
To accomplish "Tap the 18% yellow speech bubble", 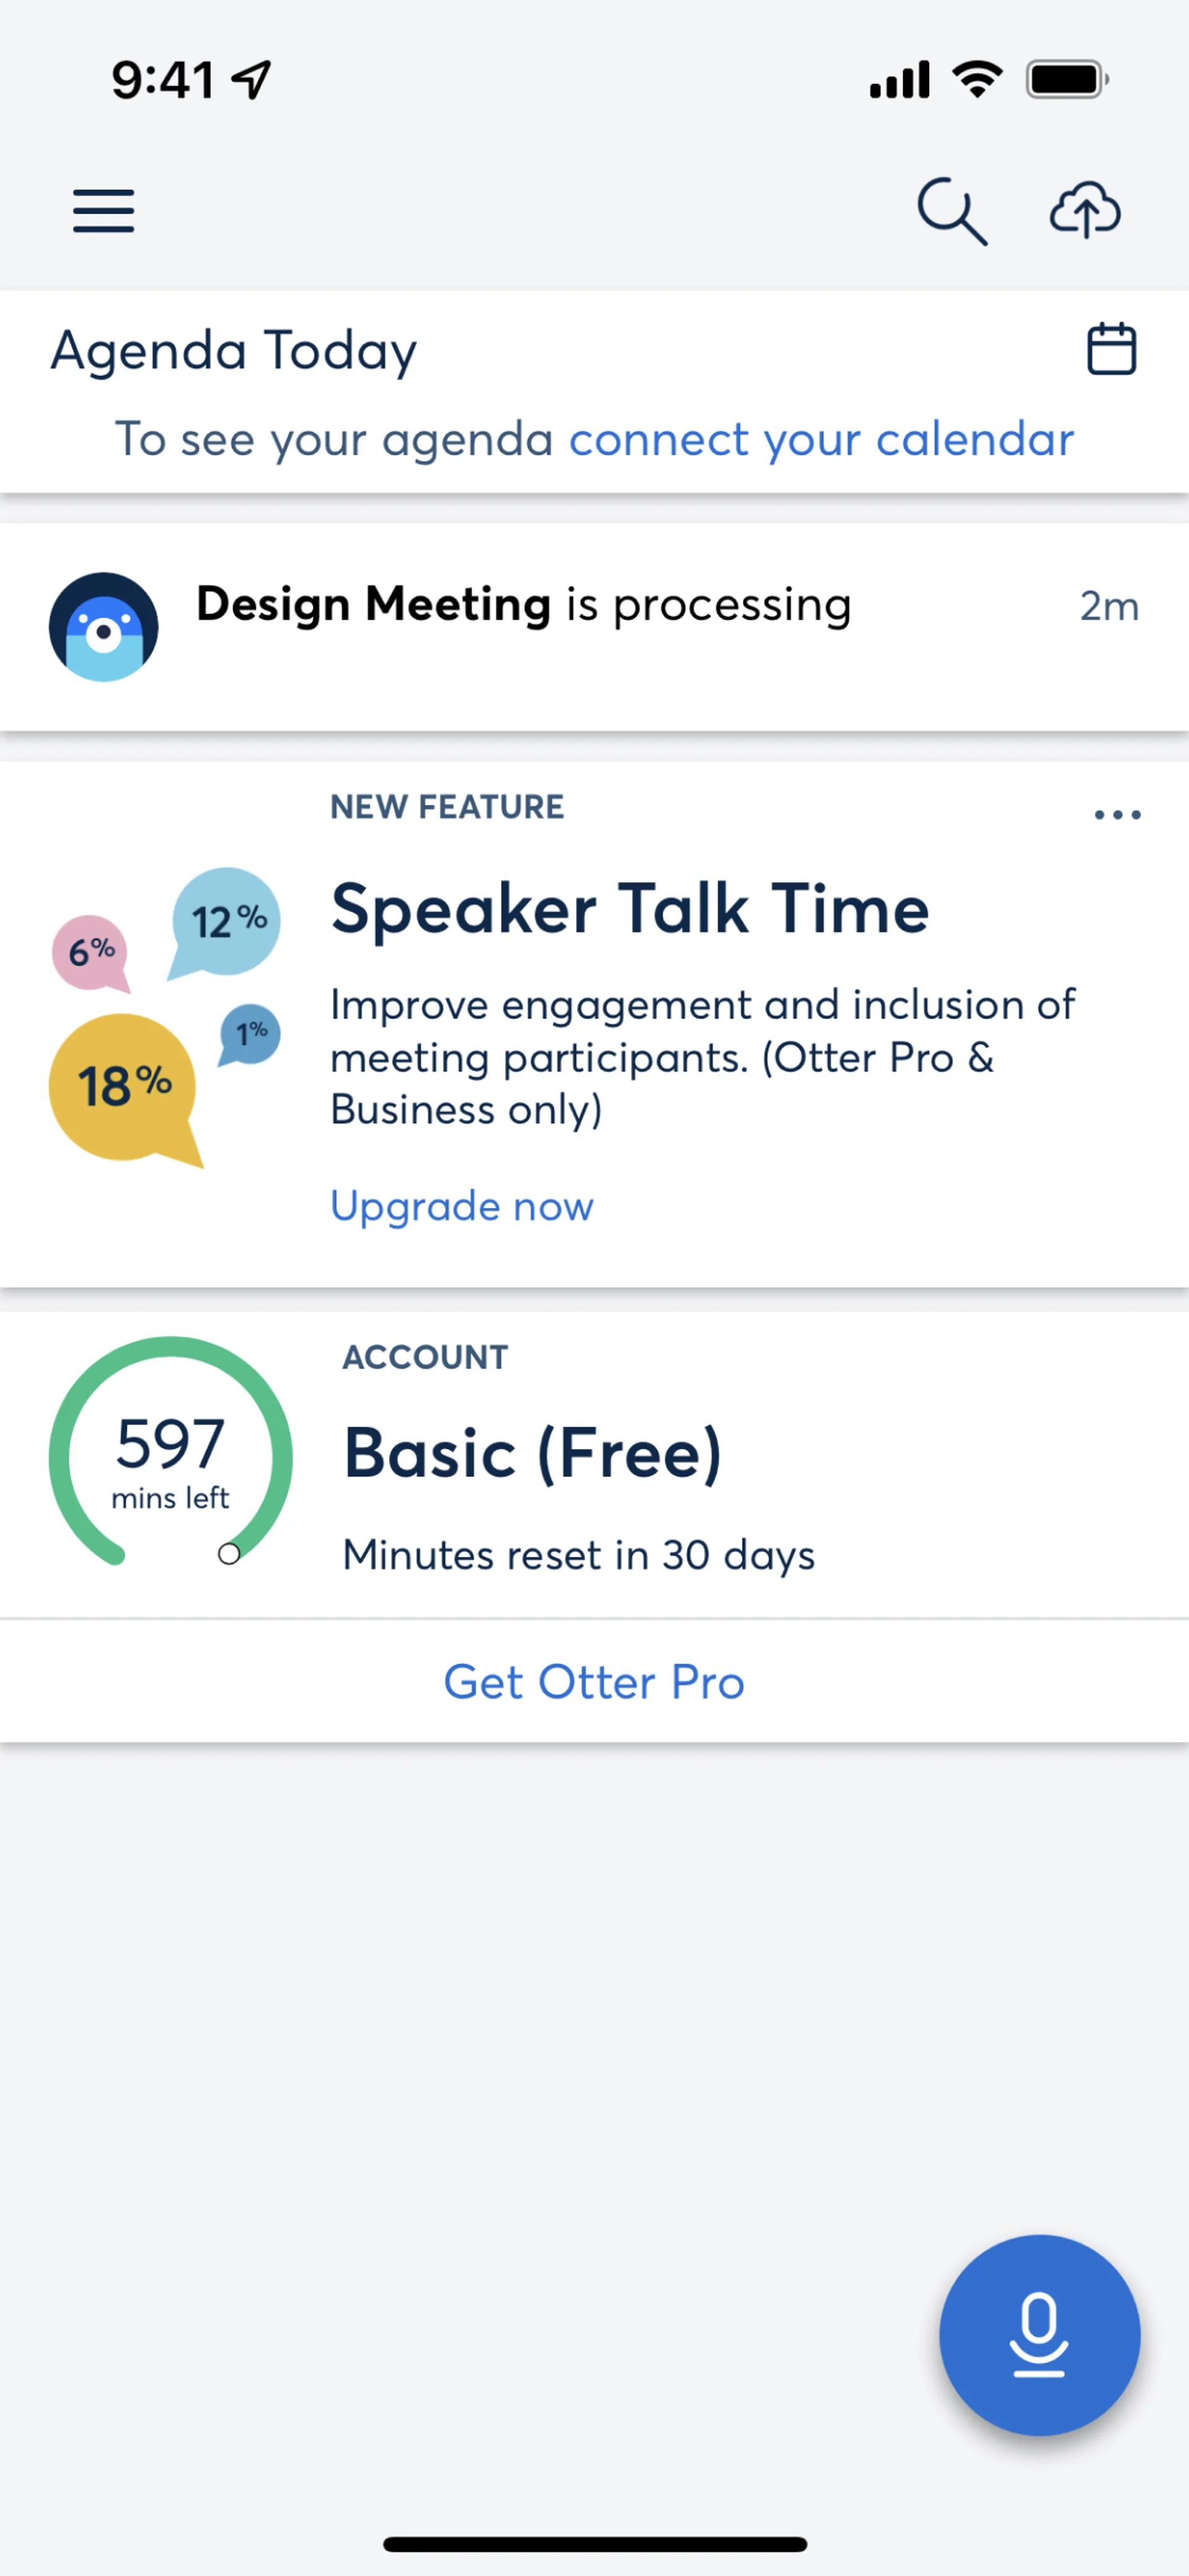I will 122,1087.
